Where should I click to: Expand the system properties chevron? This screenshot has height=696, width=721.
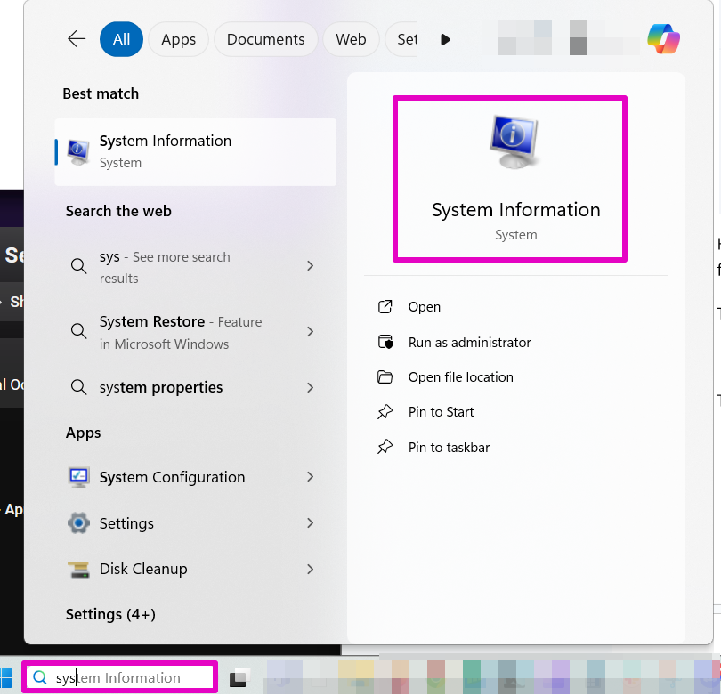(311, 387)
